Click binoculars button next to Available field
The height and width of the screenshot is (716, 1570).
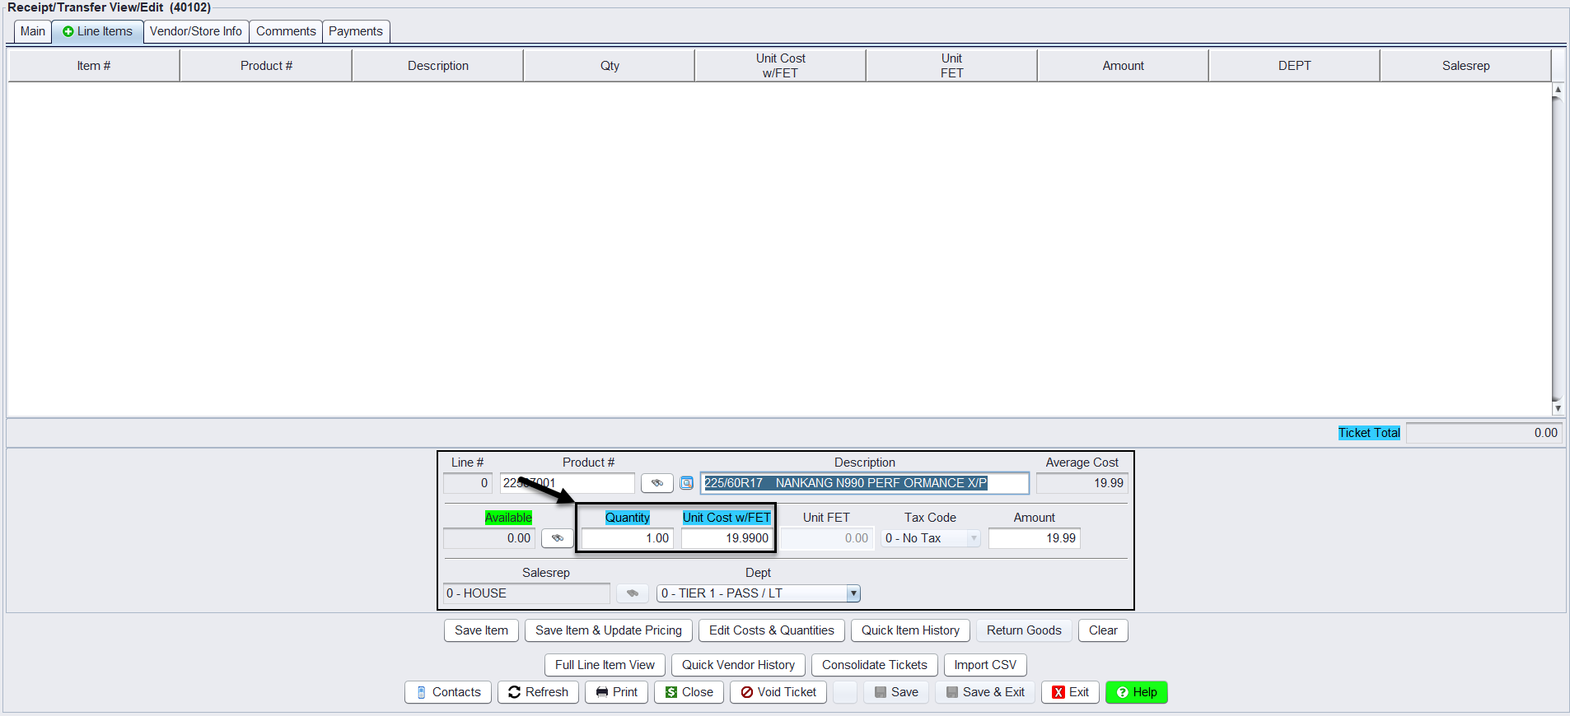point(557,538)
